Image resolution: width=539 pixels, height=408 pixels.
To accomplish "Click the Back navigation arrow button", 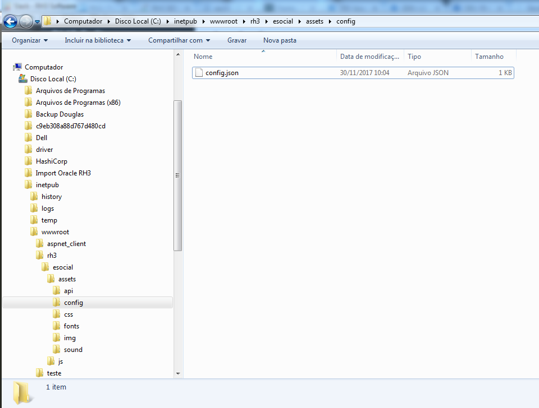I will (10, 22).
